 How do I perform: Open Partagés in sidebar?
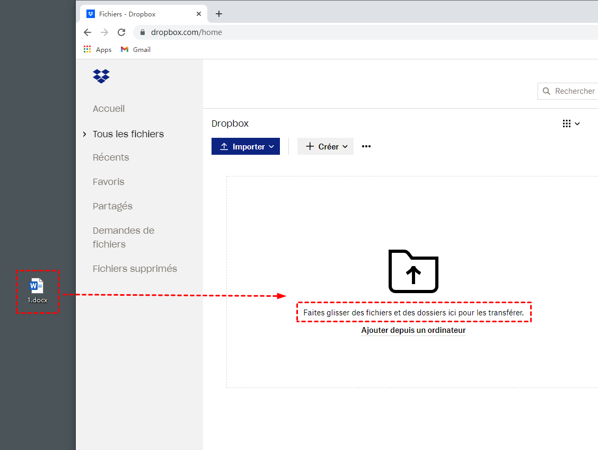click(x=112, y=206)
